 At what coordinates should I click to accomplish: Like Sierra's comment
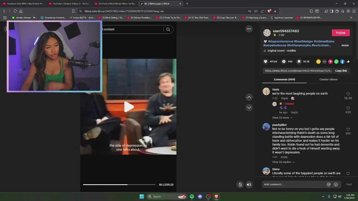[x=348, y=174]
